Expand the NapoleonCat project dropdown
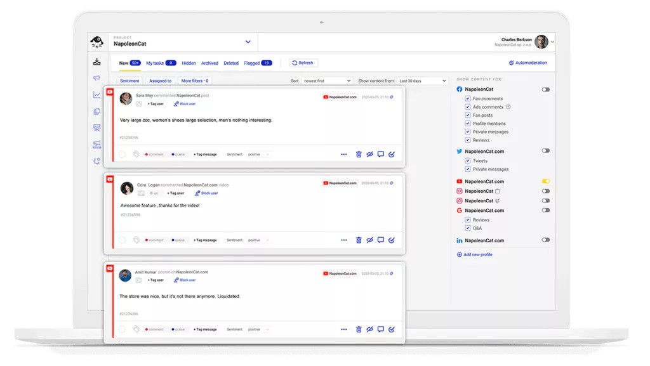Viewport: 650px width, 366px height. tap(248, 42)
